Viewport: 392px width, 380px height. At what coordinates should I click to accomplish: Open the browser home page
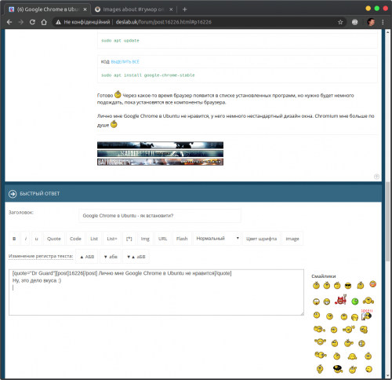44,22
